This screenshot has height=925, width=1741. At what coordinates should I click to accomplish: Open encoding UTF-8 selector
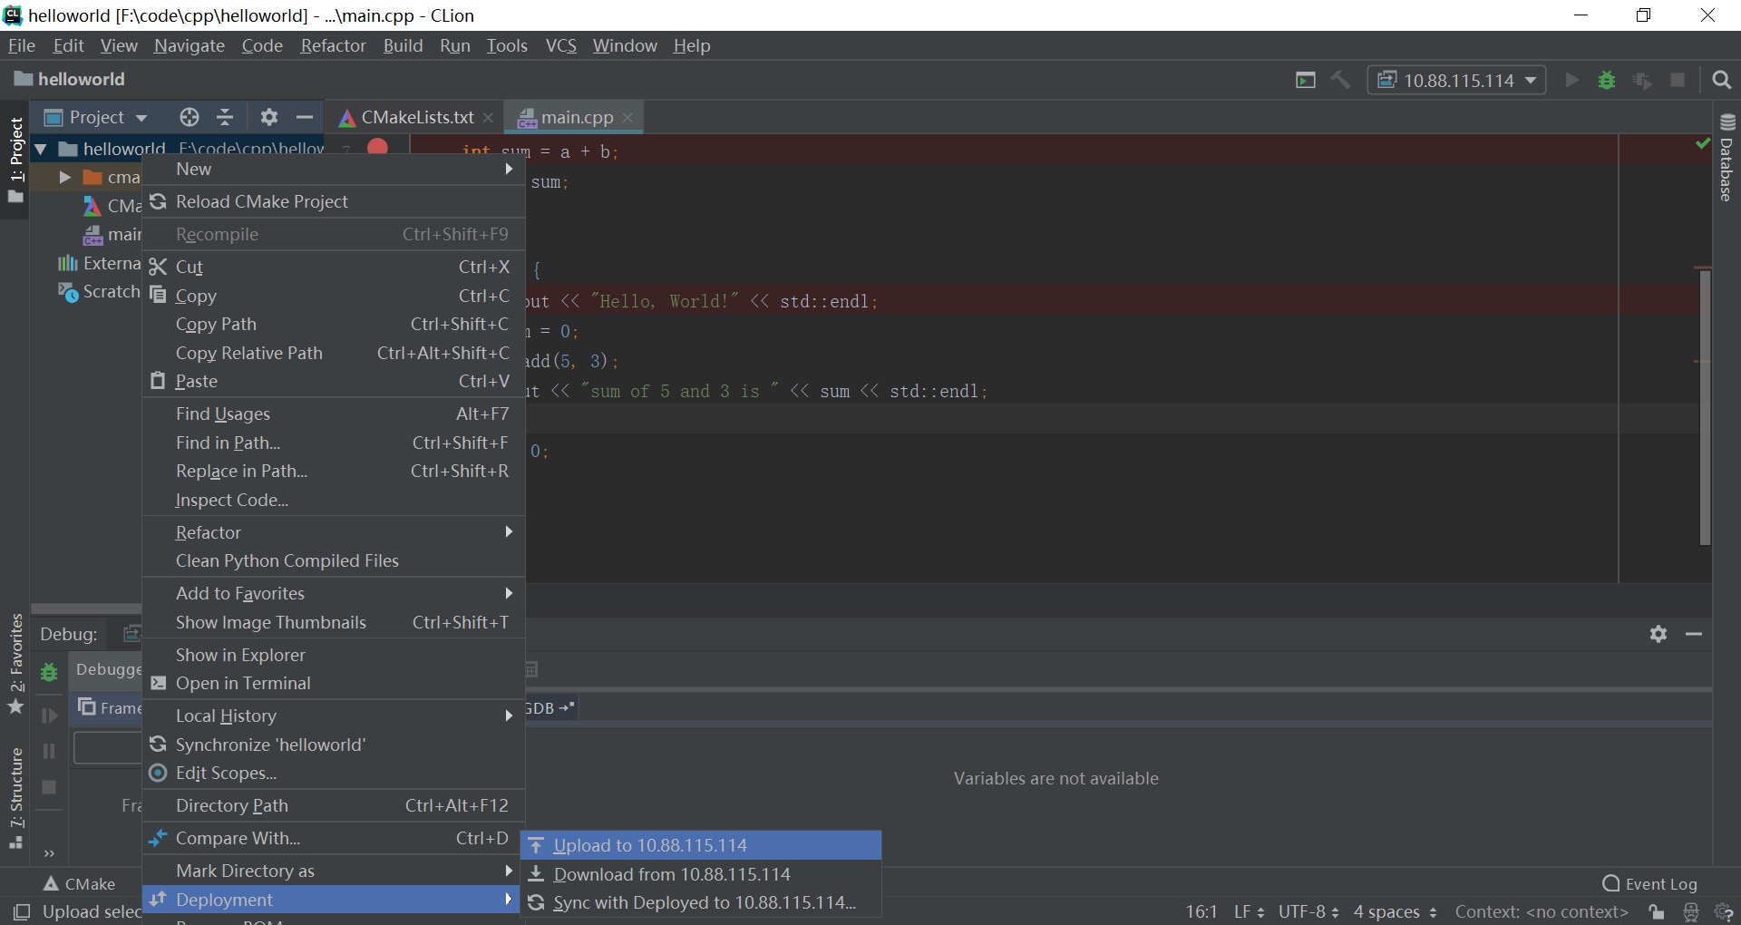point(1308,911)
